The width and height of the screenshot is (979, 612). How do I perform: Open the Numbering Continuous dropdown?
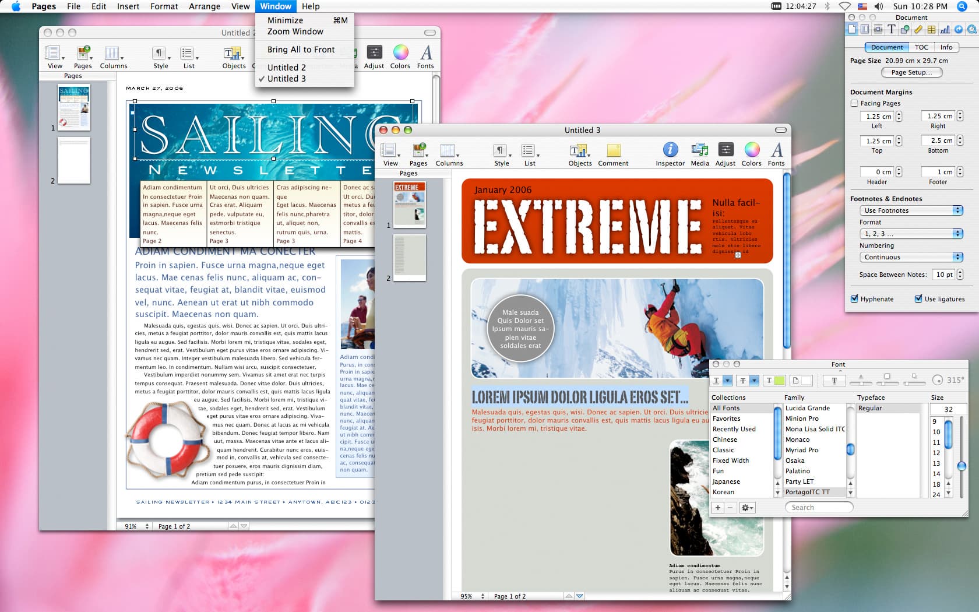click(911, 257)
